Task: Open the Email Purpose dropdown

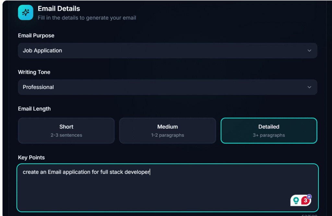Action: pyautogui.click(x=168, y=51)
